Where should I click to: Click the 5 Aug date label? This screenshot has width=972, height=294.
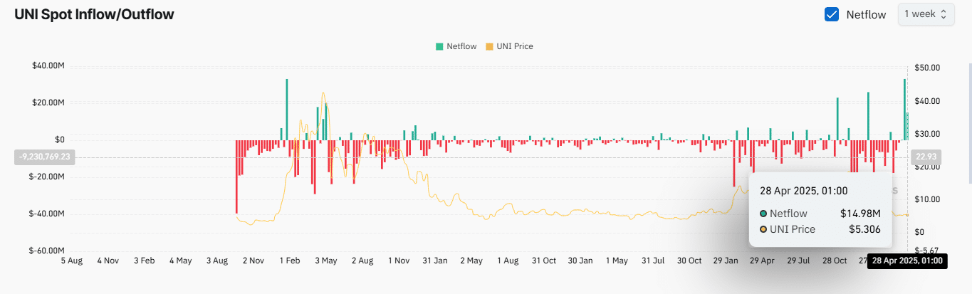click(71, 261)
